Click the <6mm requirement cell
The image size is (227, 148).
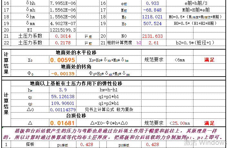(180, 60)
